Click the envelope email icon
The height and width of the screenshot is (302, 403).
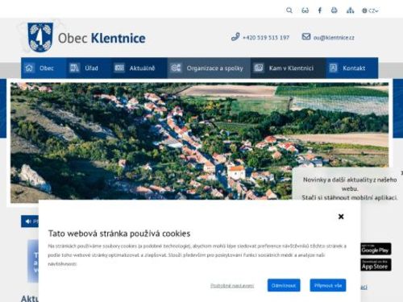pyautogui.click(x=306, y=36)
